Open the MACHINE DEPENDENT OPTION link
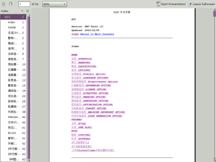216x162 pixels. click(98, 112)
